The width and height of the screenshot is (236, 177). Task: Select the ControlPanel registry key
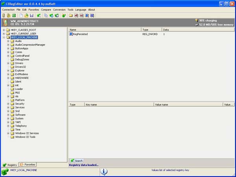22,55
